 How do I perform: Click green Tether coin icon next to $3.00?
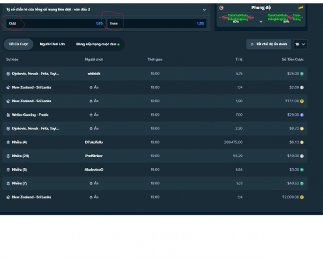point(302,170)
